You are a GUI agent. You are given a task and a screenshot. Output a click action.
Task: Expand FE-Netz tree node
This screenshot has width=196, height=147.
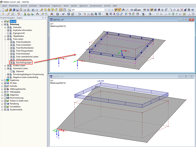click(2, 83)
